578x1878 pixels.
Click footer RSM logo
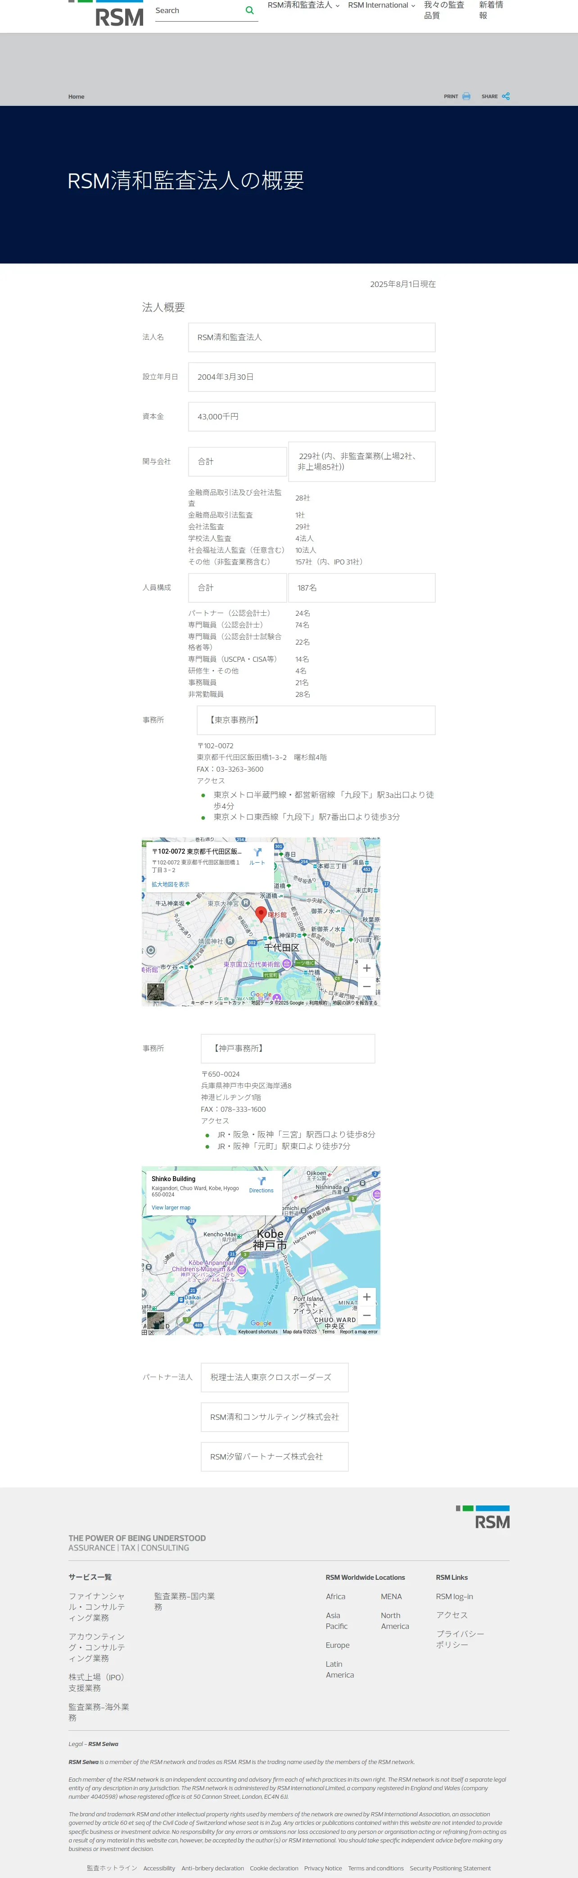pos(483,1517)
